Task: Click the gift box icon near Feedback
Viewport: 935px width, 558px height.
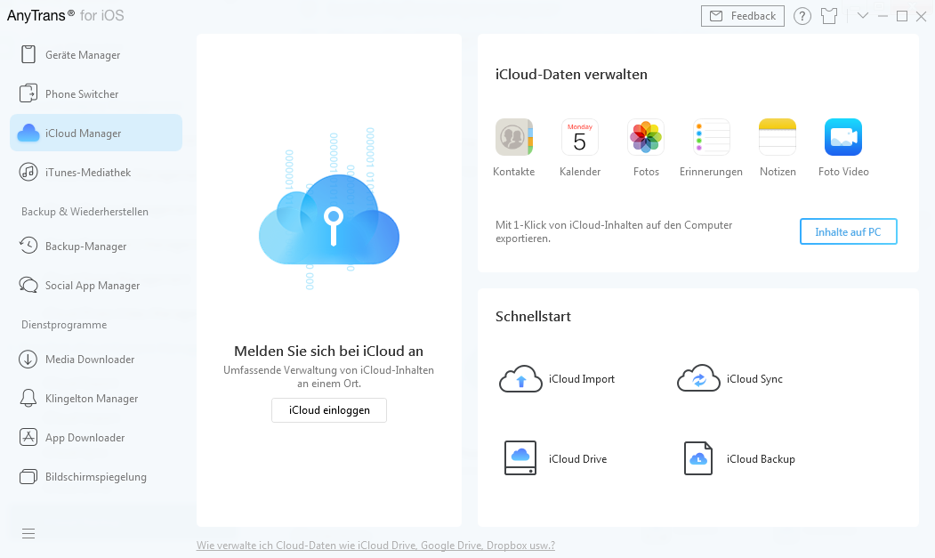Action: [x=828, y=16]
